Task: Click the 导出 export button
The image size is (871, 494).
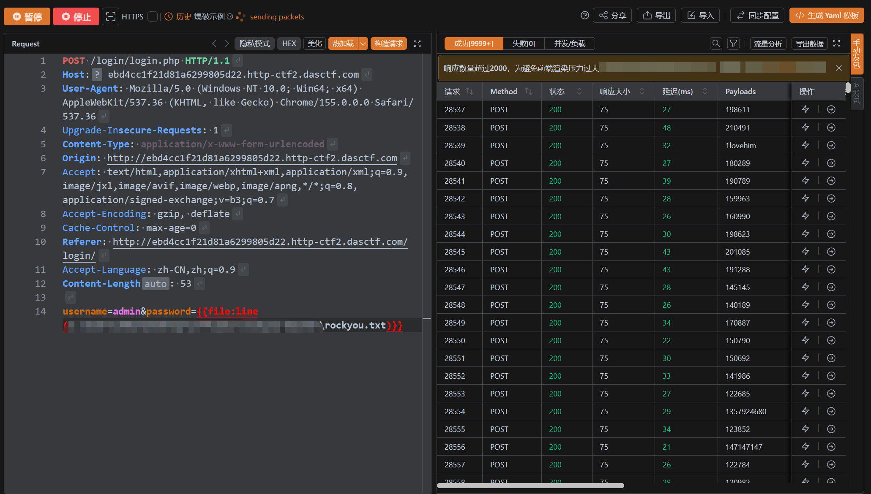Action: 656,16
